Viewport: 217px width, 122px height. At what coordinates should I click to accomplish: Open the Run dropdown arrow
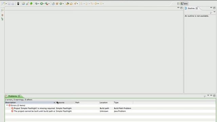[44, 4]
